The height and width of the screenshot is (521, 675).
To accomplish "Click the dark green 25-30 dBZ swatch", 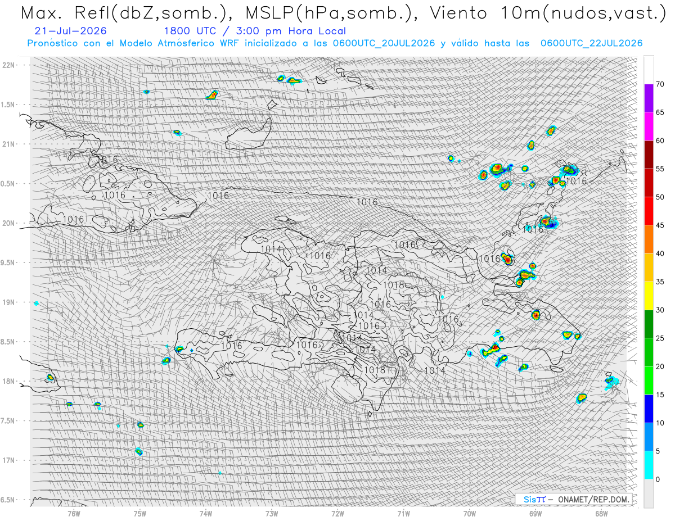I will coord(649,324).
